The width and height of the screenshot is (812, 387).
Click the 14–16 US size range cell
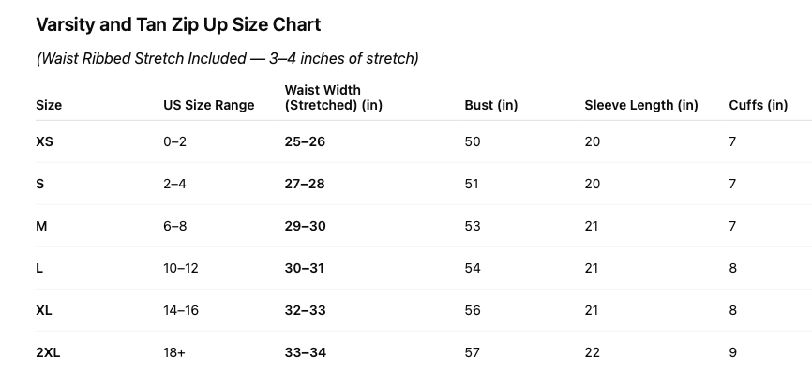(x=181, y=310)
